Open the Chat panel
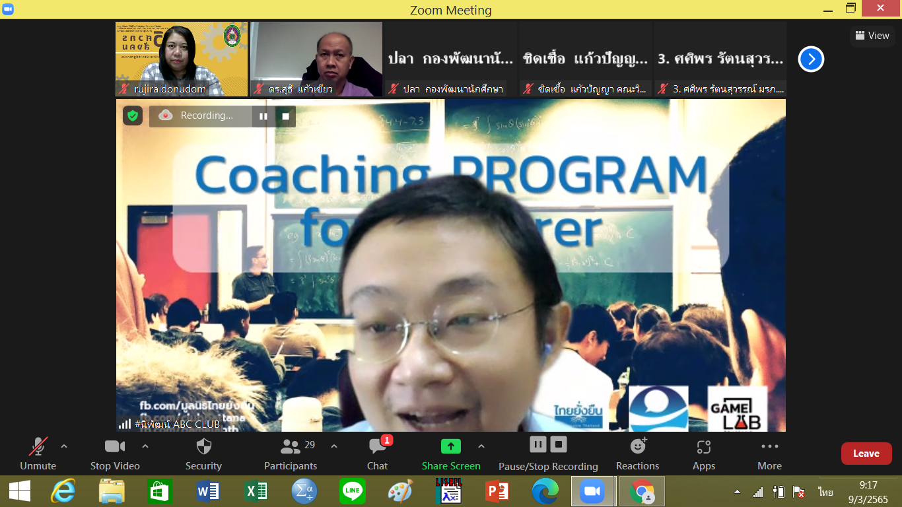Image resolution: width=902 pixels, height=507 pixels. click(x=378, y=454)
